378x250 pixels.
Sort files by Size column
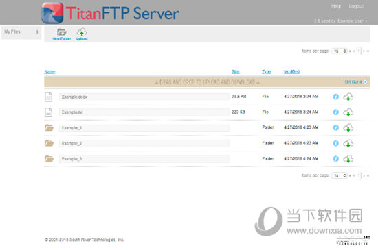[236, 71]
